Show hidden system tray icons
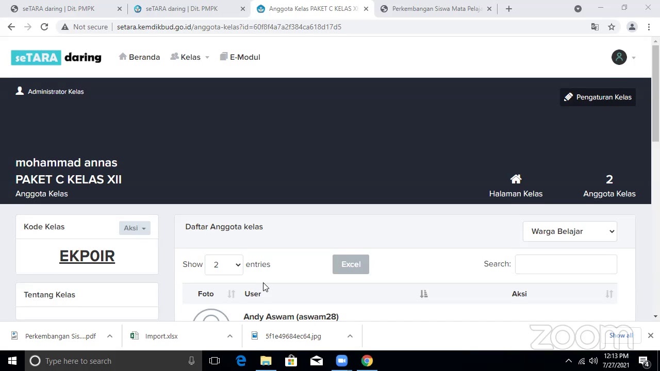This screenshot has height=371, width=660. pos(568,361)
